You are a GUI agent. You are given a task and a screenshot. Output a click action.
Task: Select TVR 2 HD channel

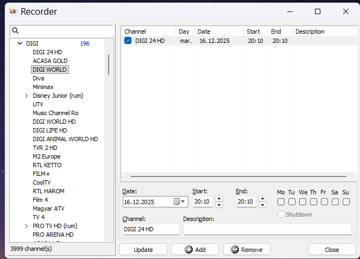coord(45,148)
